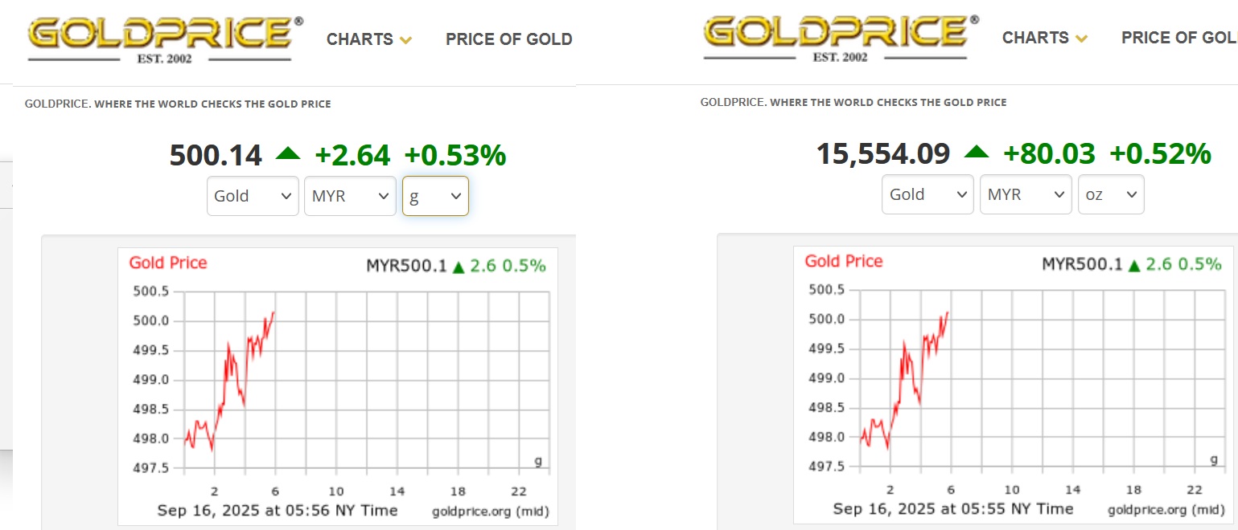
Task: Expand the MYR currency dropdown next to g
Action: [x=349, y=196]
